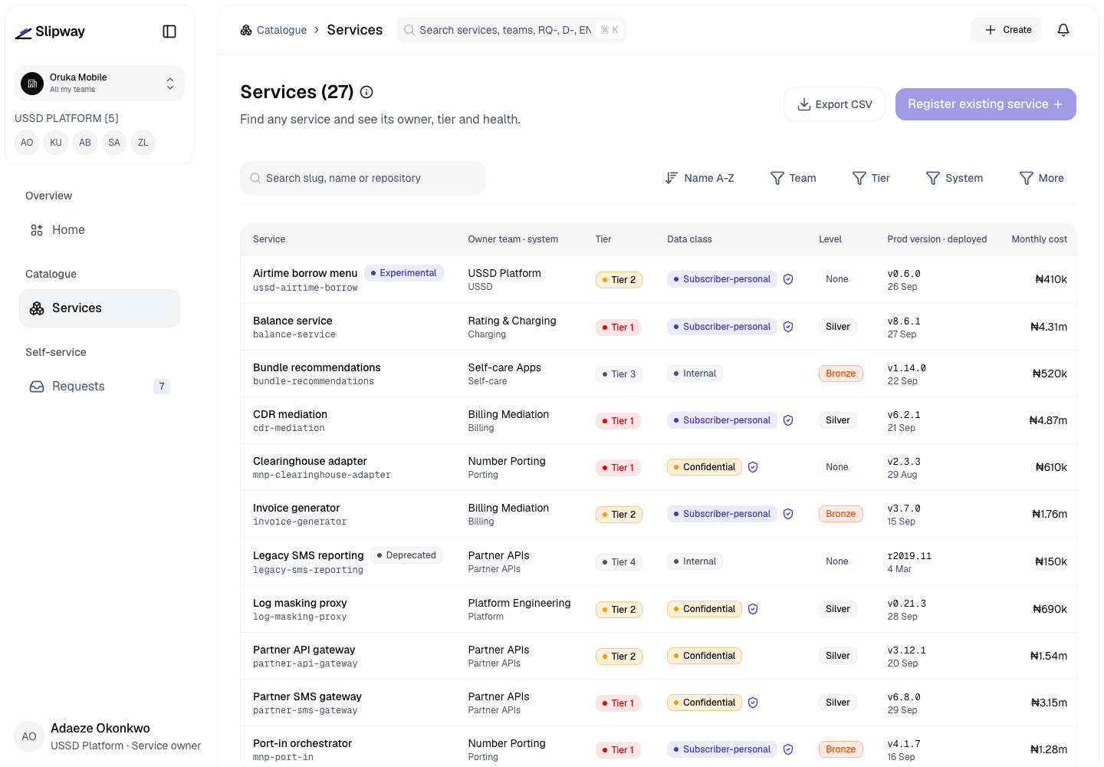This screenshot has width=1104, height=767.
Task: Focus the Search slug, name or repository field
Action: coord(363,178)
